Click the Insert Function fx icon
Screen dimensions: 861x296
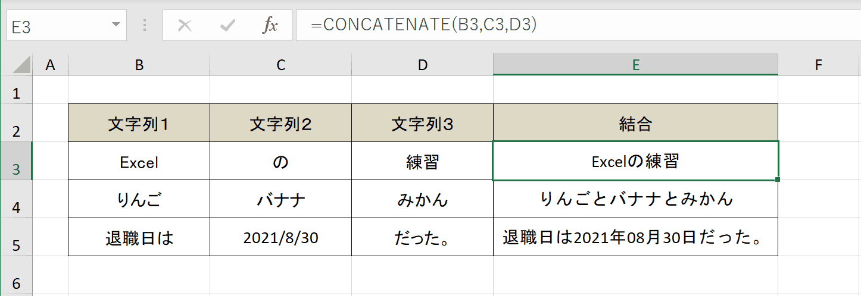(270, 26)
